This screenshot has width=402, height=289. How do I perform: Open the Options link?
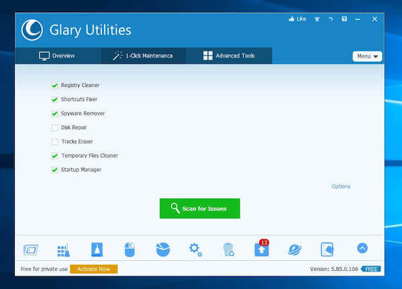tap(340, 186)
